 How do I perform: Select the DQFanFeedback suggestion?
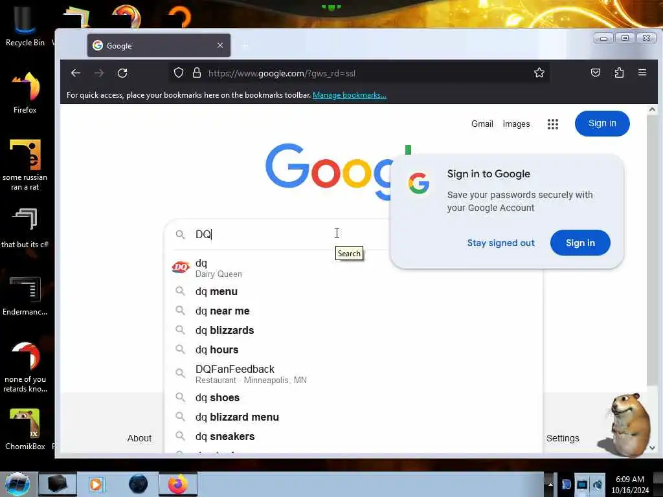tap(353, 374)
